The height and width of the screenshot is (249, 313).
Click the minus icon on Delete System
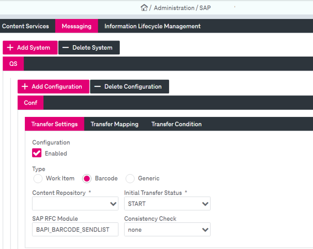pyautogui.click(x=65, y=48)
